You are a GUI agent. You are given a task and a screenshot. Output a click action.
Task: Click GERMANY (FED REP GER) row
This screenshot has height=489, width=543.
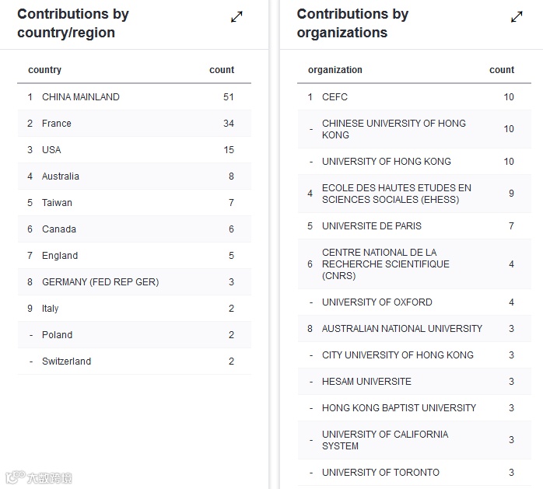click(x=100, y=282)
